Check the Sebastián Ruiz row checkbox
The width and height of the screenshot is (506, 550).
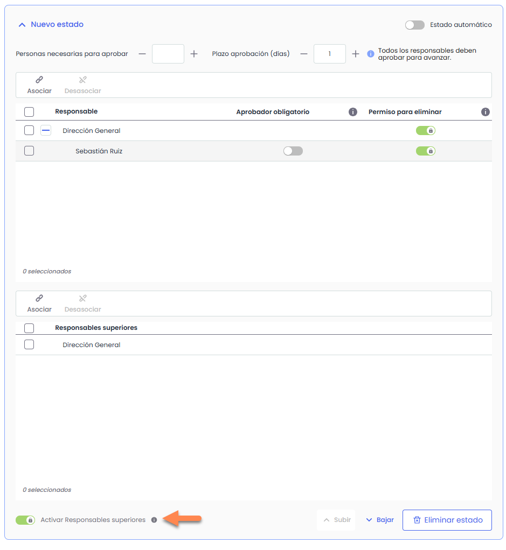pos(29,151)
